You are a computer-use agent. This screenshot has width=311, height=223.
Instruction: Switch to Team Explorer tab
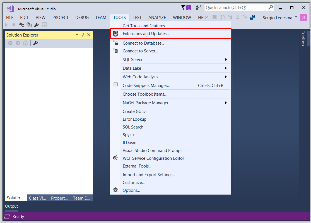81,198
